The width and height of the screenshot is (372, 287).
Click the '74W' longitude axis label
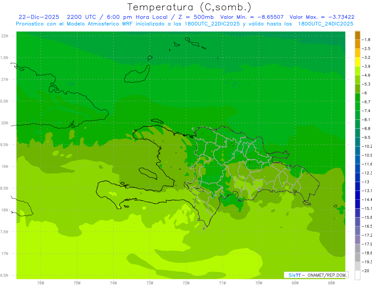pos(113,283)
